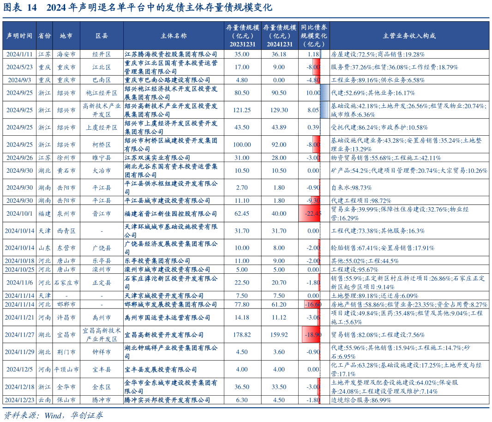The image size is (492, 422).
Task: Select the 邯郸城市发展投资集团有限公司 entry
Action: coord(171,304)
